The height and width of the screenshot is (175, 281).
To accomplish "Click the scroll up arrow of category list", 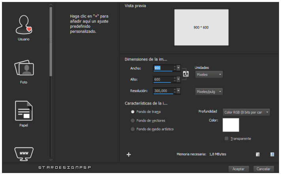I will (51, 5).
